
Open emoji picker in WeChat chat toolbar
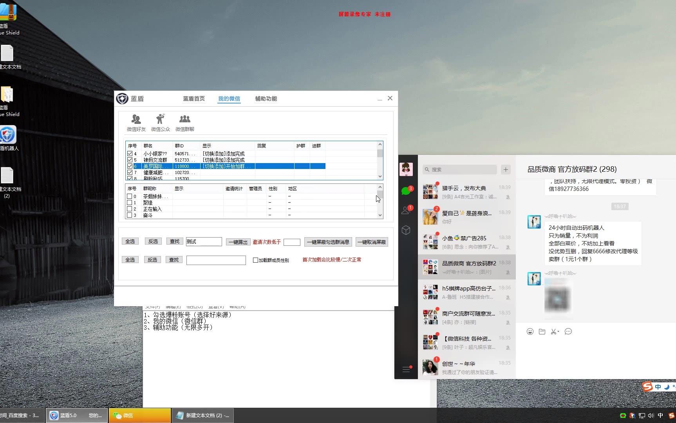[x=530, y=332]
